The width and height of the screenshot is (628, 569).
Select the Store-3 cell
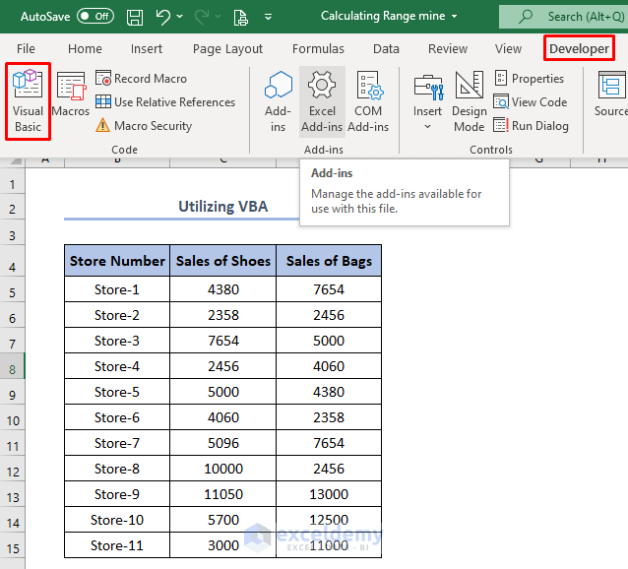[117, 341]
